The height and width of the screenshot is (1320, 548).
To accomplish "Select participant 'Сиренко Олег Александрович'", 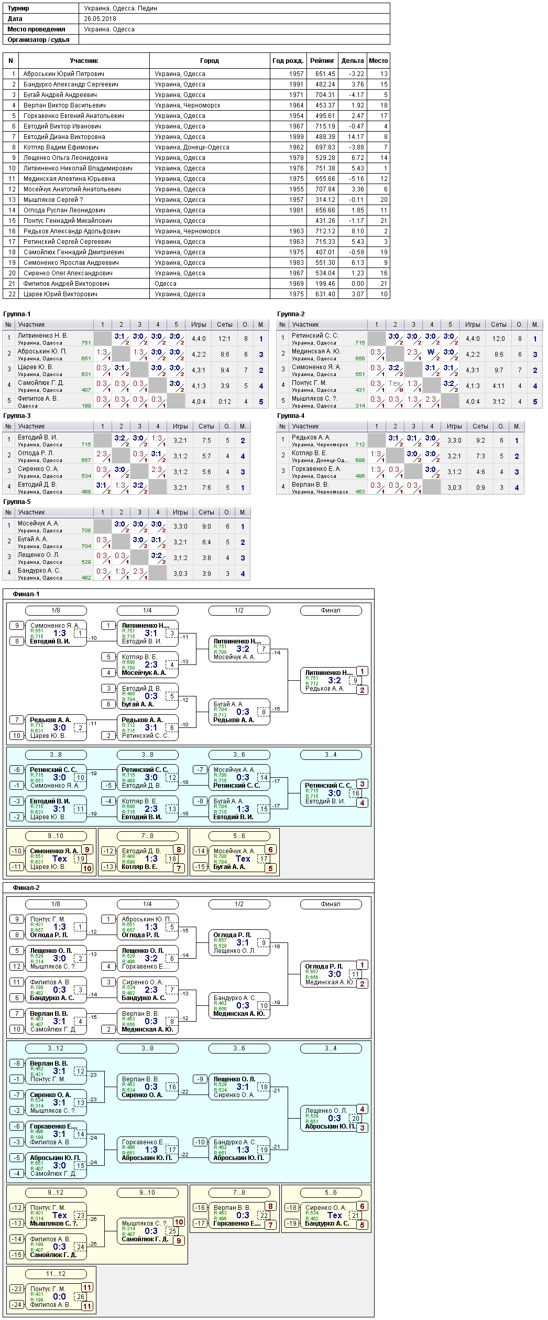I will tap(68, 273).
